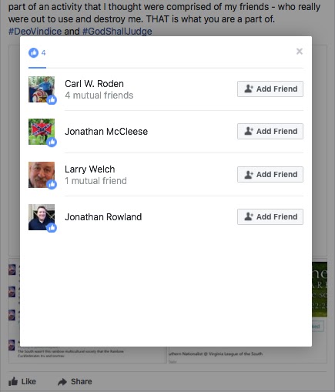Click Carl W. Roden's profile picture
This screenshot has width=335, height=392.
tap(42, 89)
